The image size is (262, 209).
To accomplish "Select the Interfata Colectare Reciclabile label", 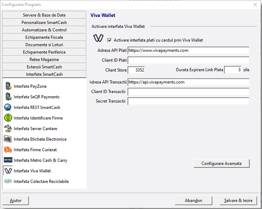I will point(41,181).
